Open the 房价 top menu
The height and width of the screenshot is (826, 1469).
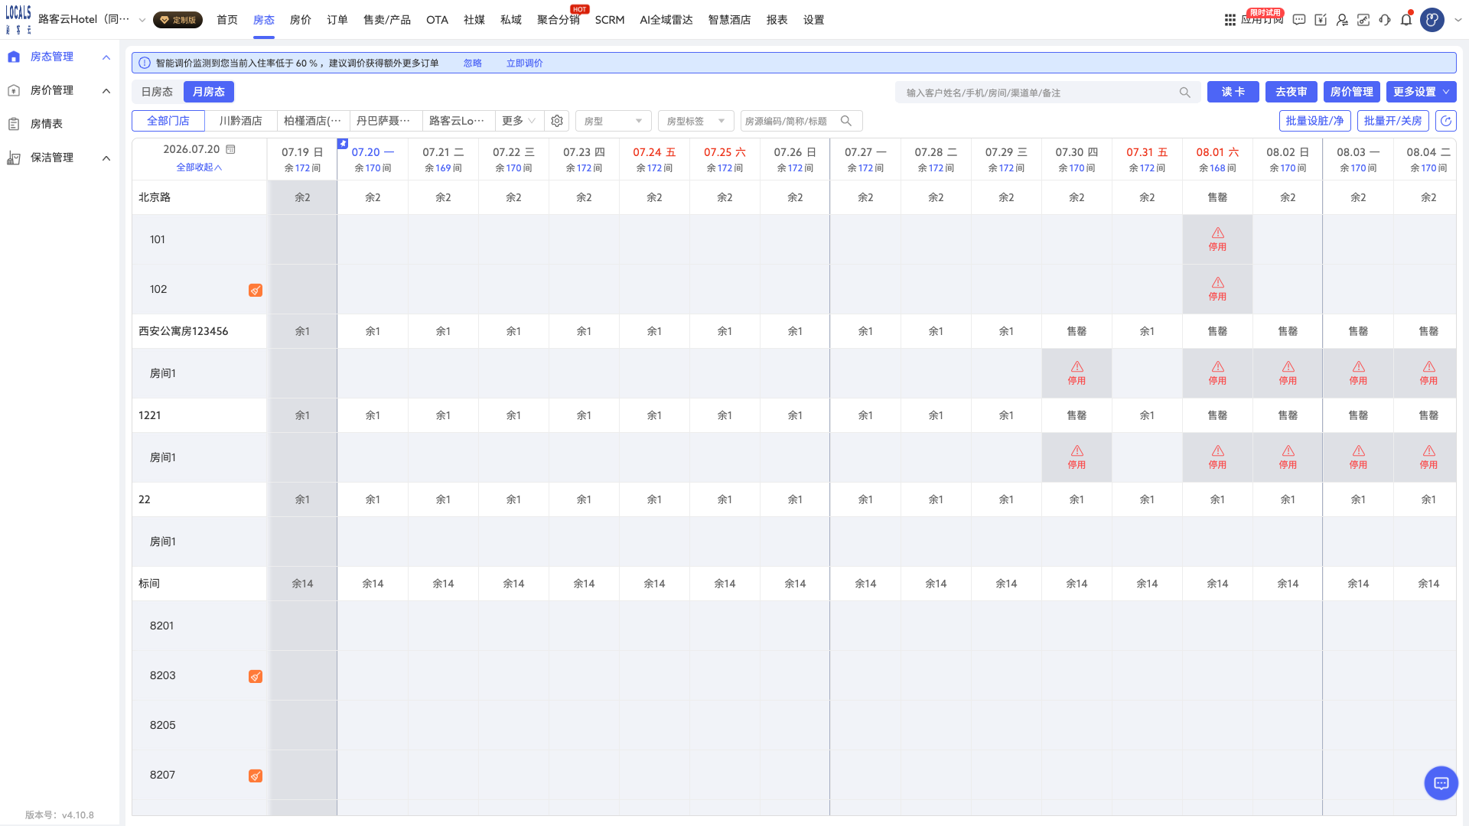pyautogui.click(x=301, y=20)
